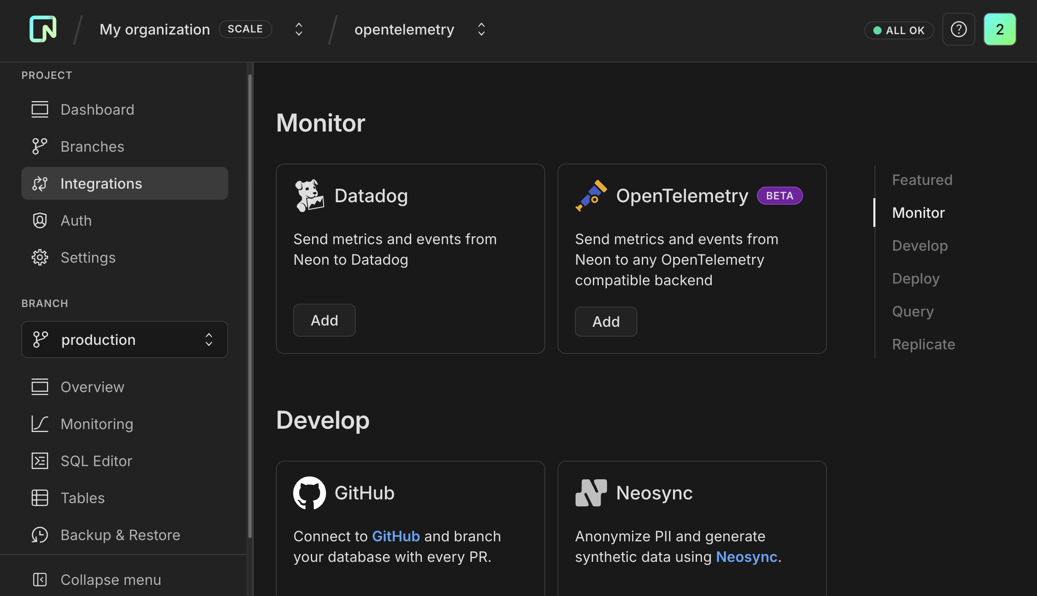Click the Integrations icon in the sidebar

click(x=40, y=183)
